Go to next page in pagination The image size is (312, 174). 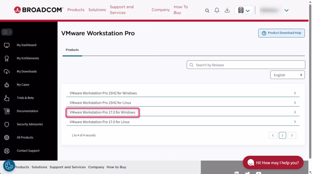292,135
